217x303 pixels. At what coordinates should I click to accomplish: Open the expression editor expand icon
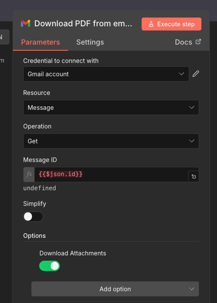click(x=194, y=176)
